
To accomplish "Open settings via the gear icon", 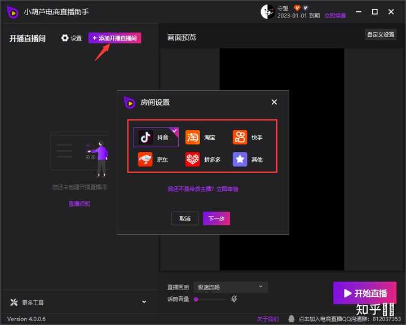I will pyautogui.click(x=65, y=38).
